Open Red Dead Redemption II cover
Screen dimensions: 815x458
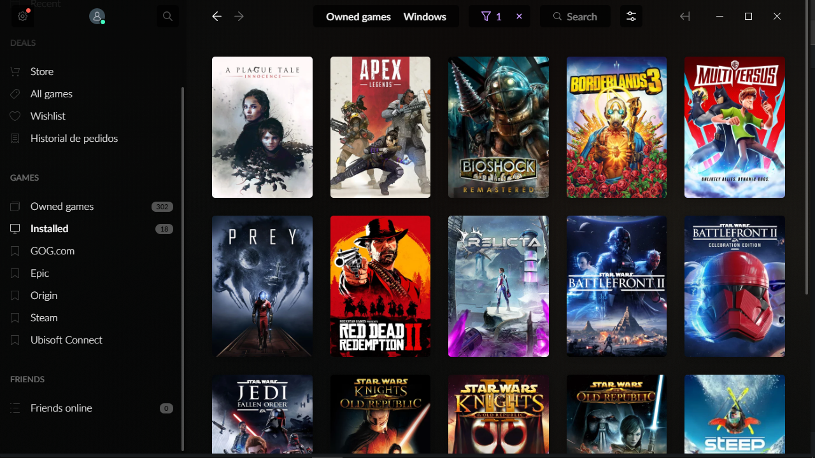point(380,286)
